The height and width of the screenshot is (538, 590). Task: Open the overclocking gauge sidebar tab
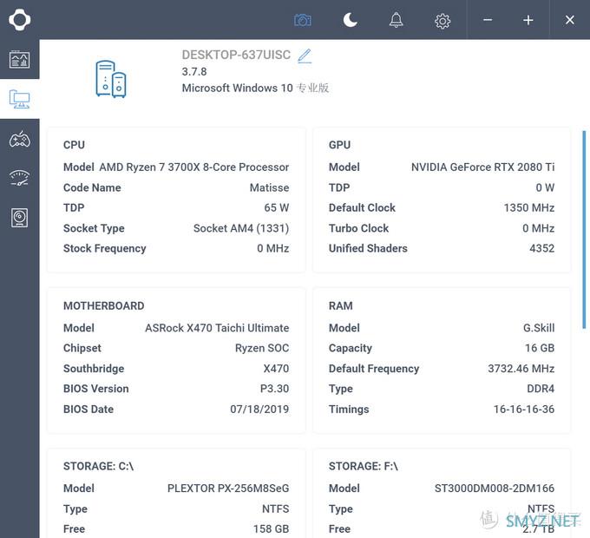(x=20, y=178)
